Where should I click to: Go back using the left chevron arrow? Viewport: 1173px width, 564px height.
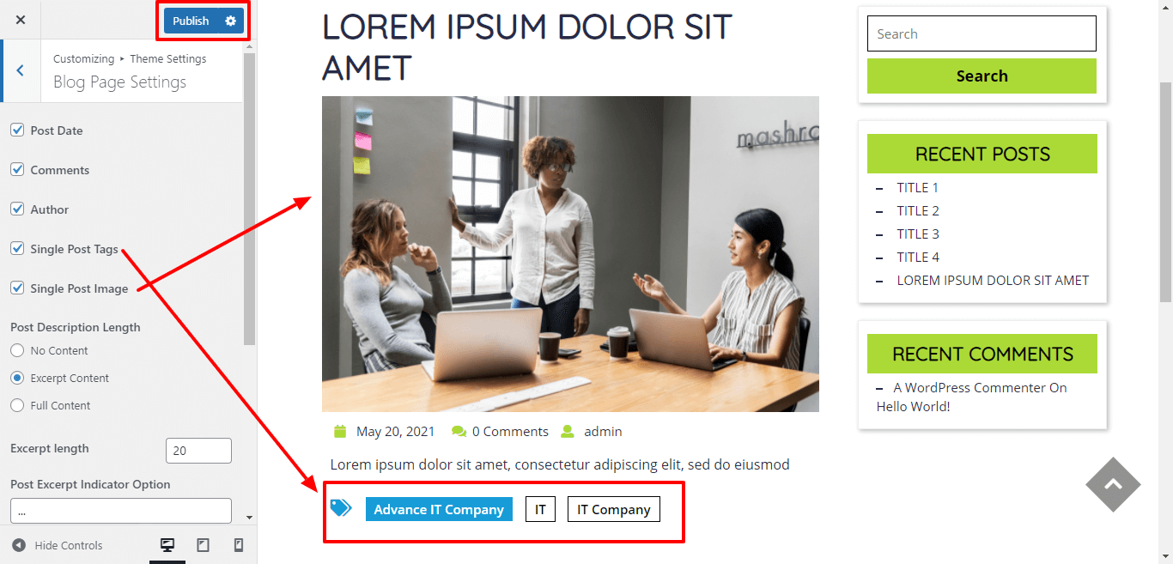(x=20, y=70)
